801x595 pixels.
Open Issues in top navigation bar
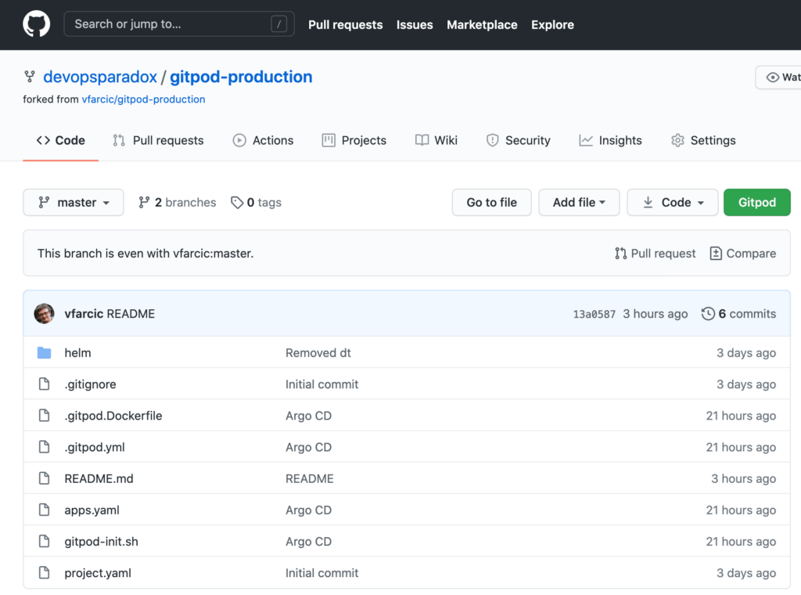[x=415, y=24]
